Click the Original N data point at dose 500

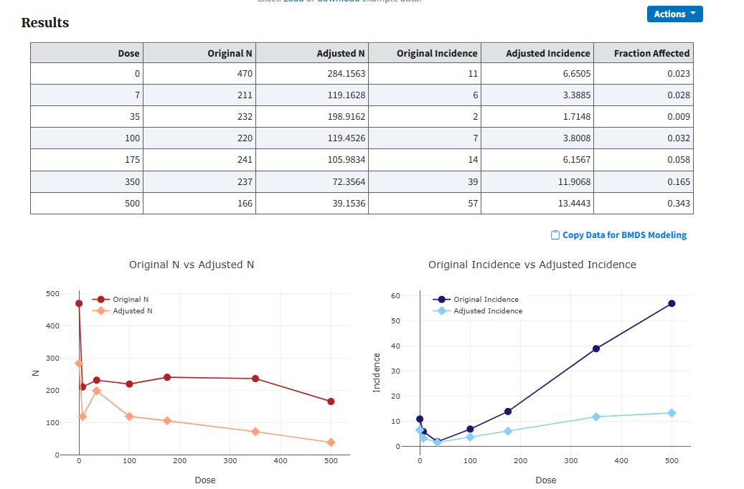pos(331,402)
